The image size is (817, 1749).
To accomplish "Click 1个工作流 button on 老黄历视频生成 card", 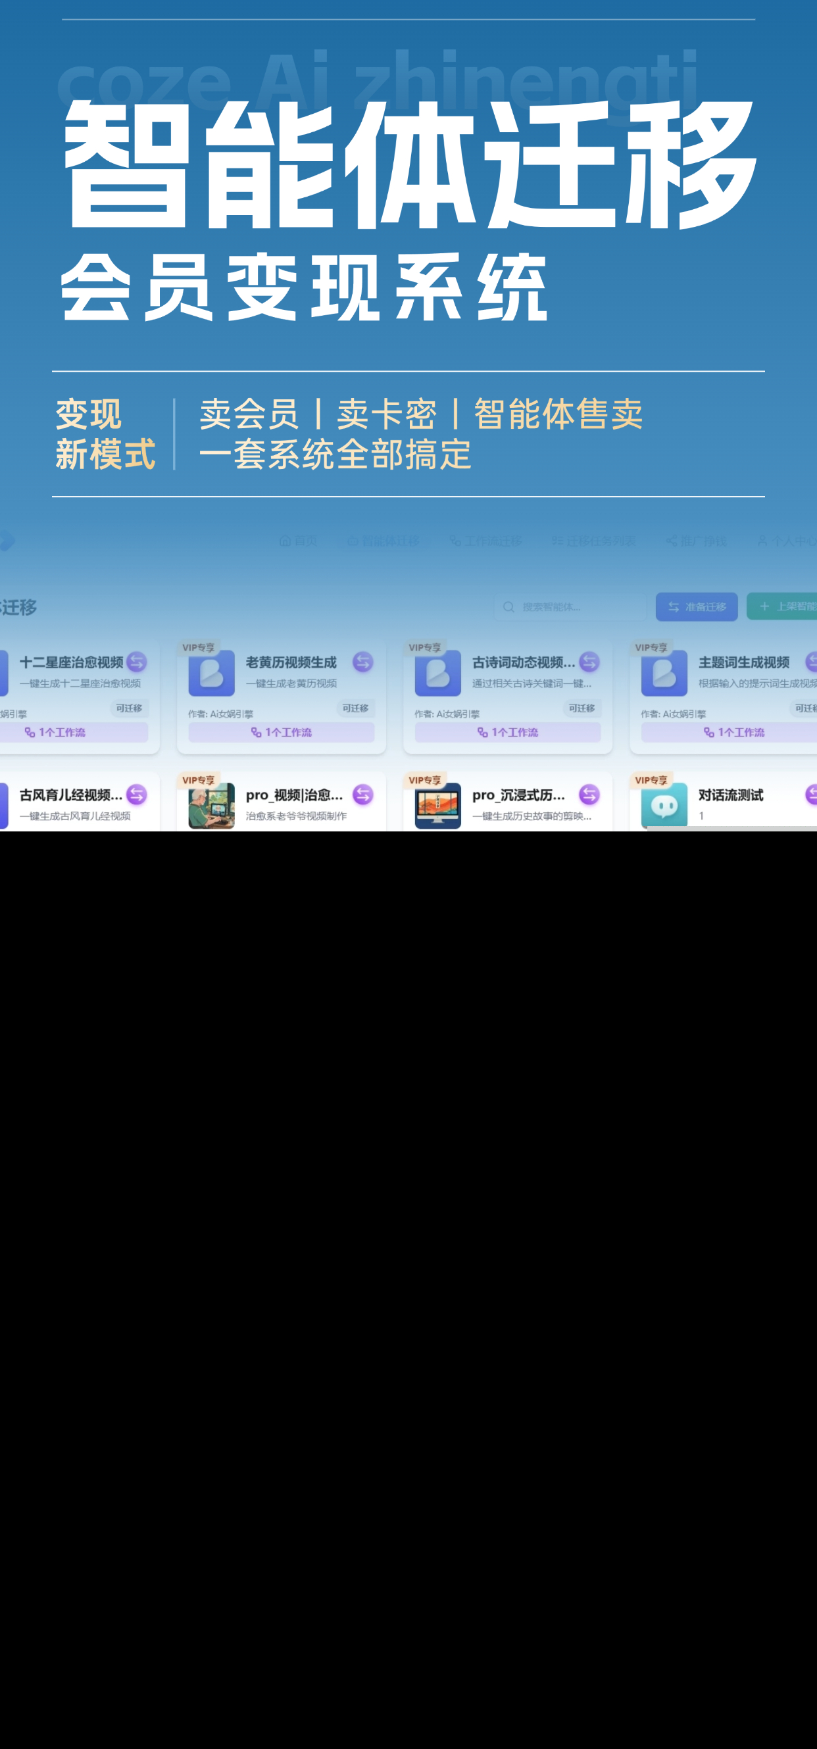I will tap(281, 732).
